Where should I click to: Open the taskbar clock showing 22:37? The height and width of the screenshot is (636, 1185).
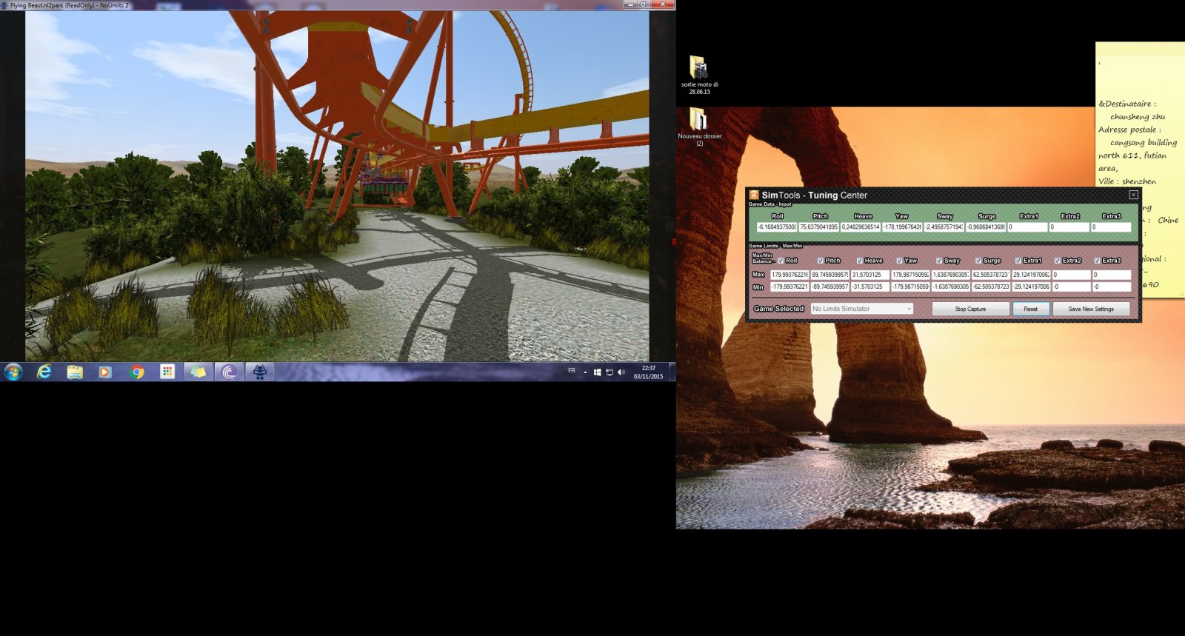[x=649, y=372]
